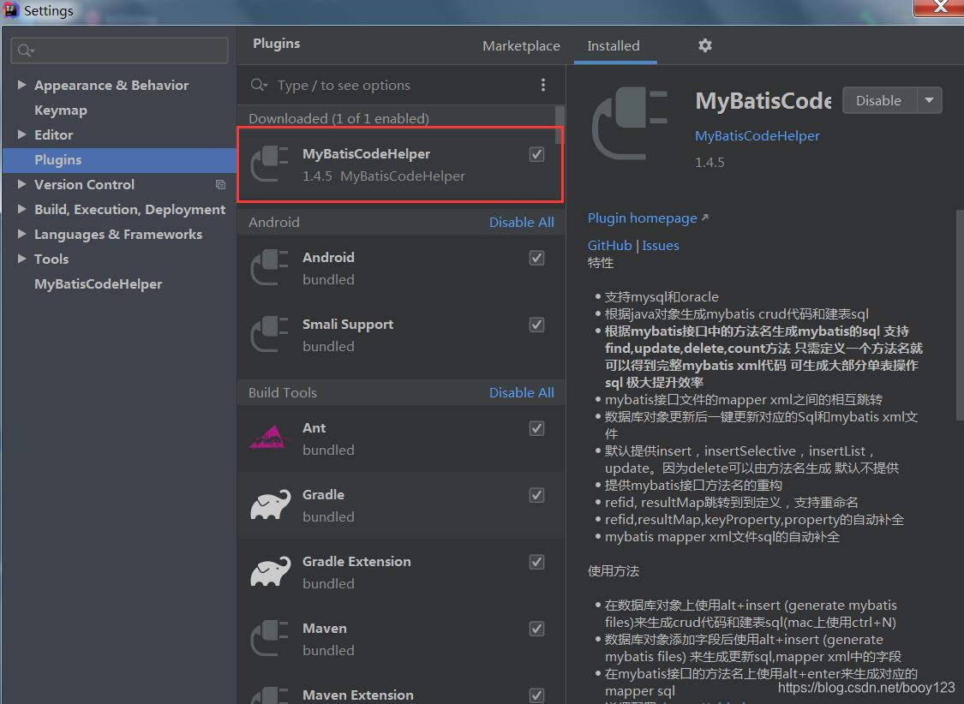Select the MyBatisCodeHelper plugin icon in list

[x=270, y=164]
